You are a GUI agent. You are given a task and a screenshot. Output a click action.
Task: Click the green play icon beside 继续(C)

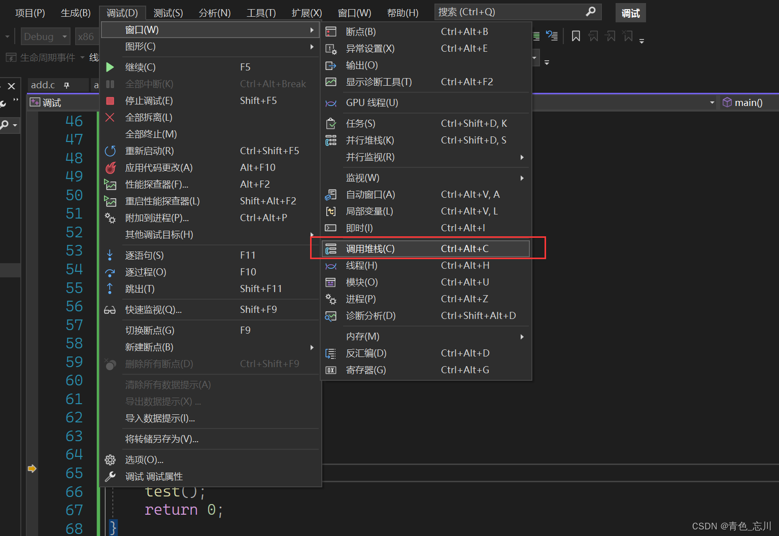110,67
